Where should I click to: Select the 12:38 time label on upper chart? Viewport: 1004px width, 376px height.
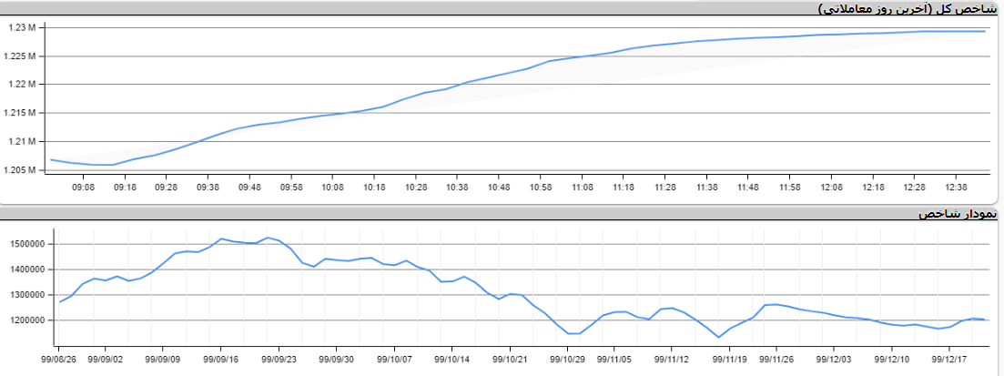coord(957,187)
